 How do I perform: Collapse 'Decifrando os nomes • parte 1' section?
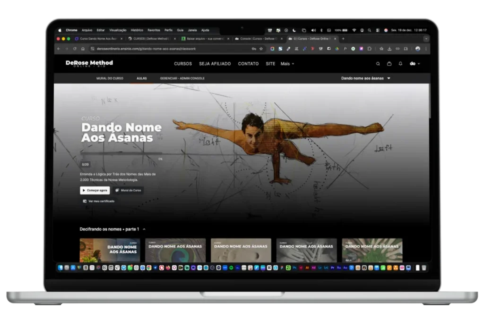[144, 229]
